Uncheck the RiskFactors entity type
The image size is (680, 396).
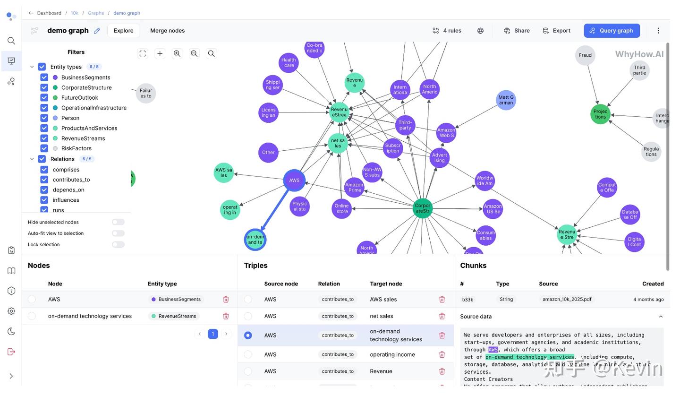coord(43,148)
